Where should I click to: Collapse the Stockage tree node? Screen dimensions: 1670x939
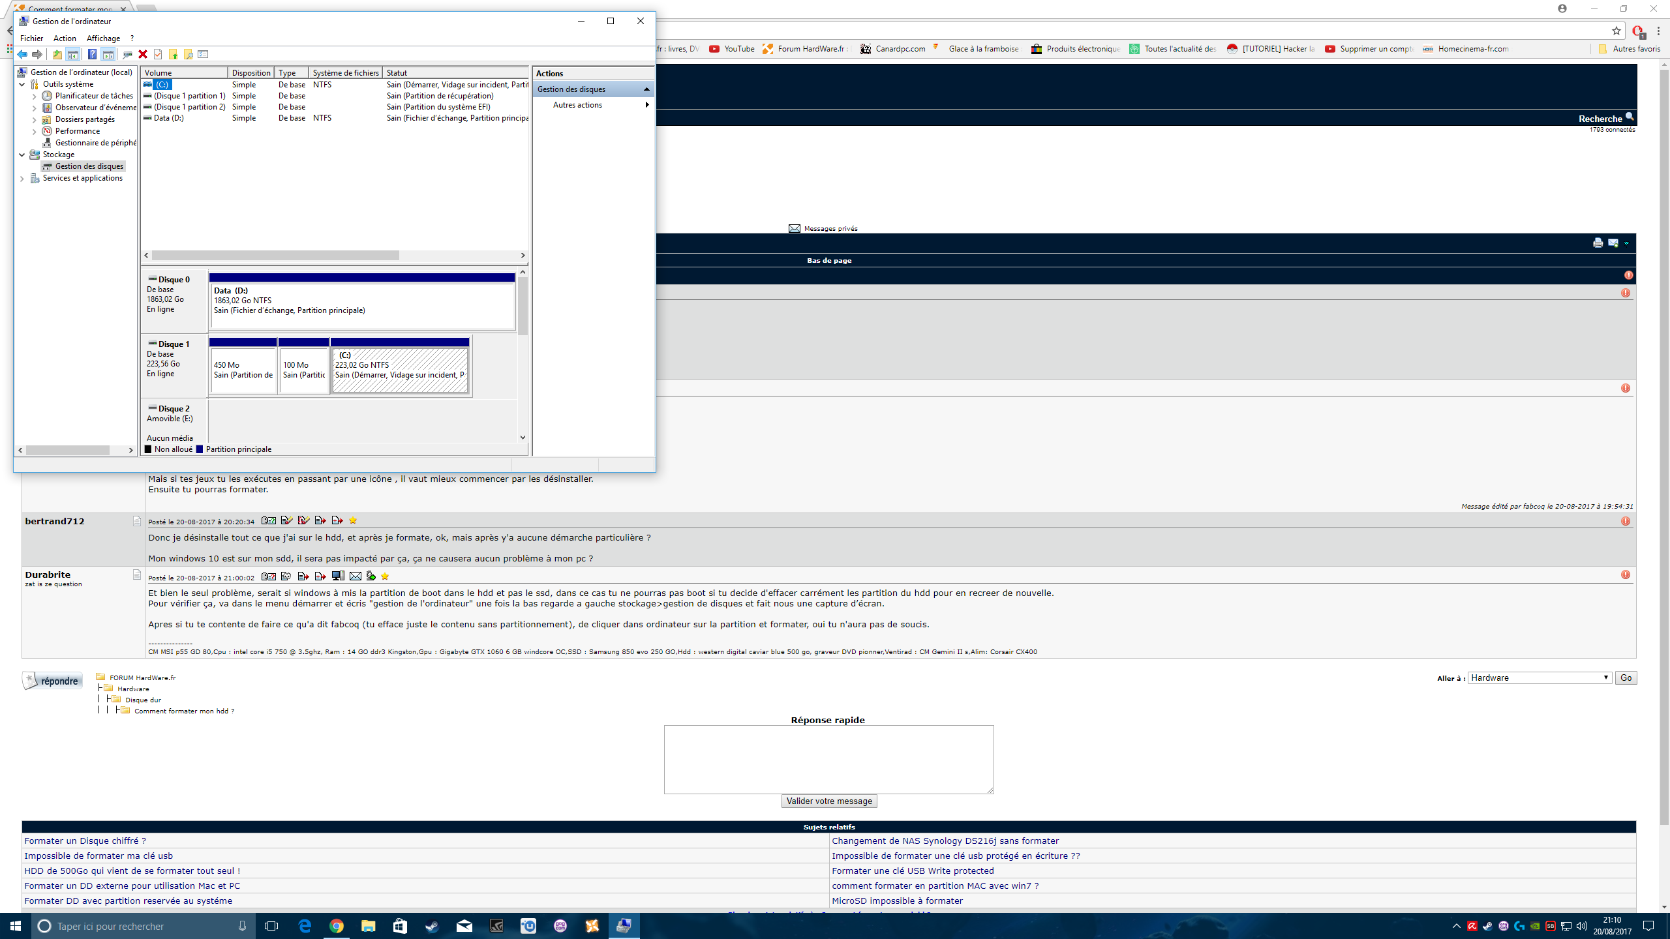22,155
